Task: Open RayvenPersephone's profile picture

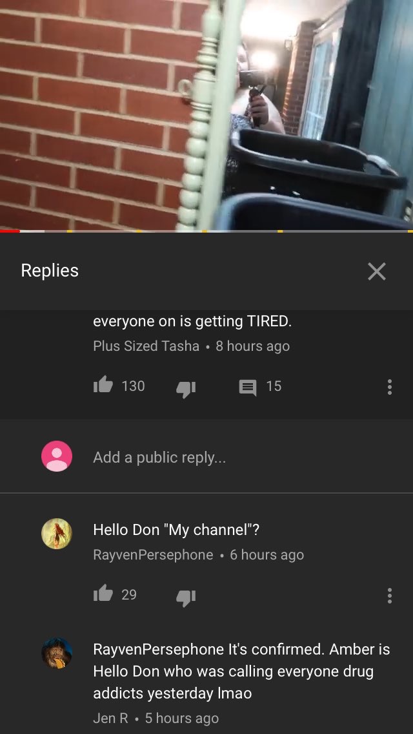Action: pos(57,533)
